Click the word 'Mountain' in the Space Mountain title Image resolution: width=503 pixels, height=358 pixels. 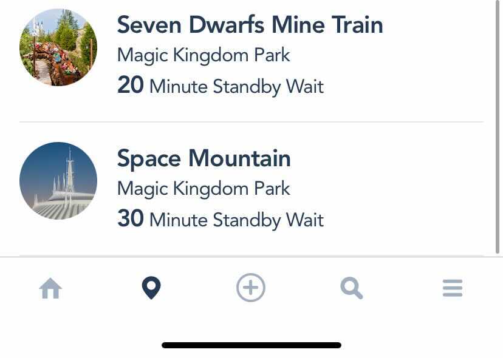239,158
